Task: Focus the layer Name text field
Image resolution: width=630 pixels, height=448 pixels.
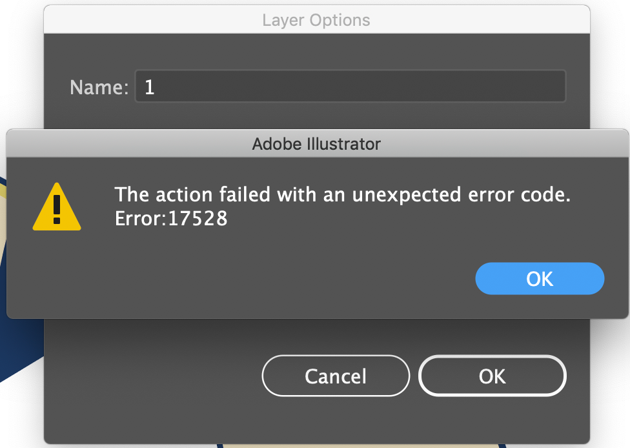Action: pos(350,87)
